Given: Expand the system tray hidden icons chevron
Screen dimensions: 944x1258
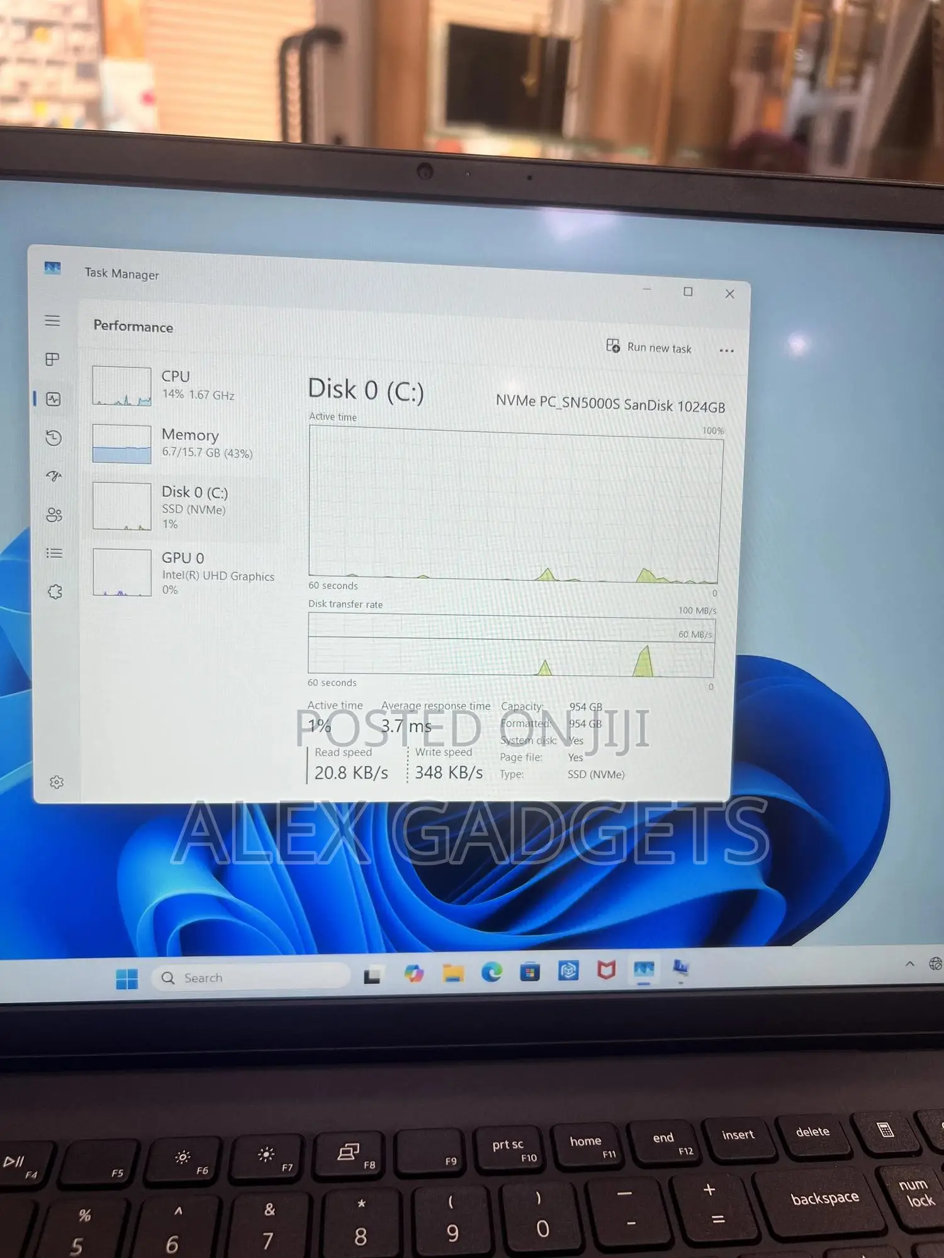Looking at the screenshot, I should (x=909, y=964).
